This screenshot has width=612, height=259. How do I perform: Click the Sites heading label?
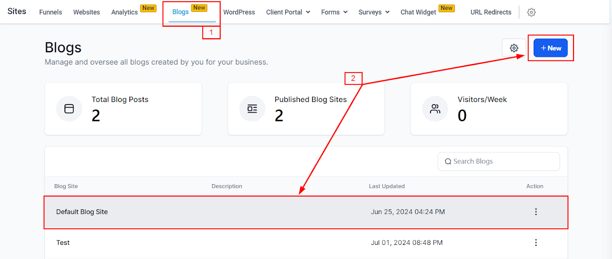[x=17, y=11]
